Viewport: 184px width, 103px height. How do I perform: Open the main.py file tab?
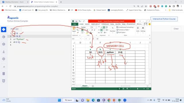coord(15,29)
